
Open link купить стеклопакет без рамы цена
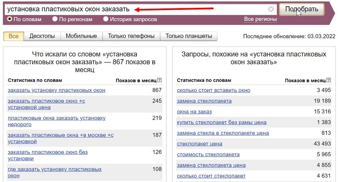coord(222,122)
